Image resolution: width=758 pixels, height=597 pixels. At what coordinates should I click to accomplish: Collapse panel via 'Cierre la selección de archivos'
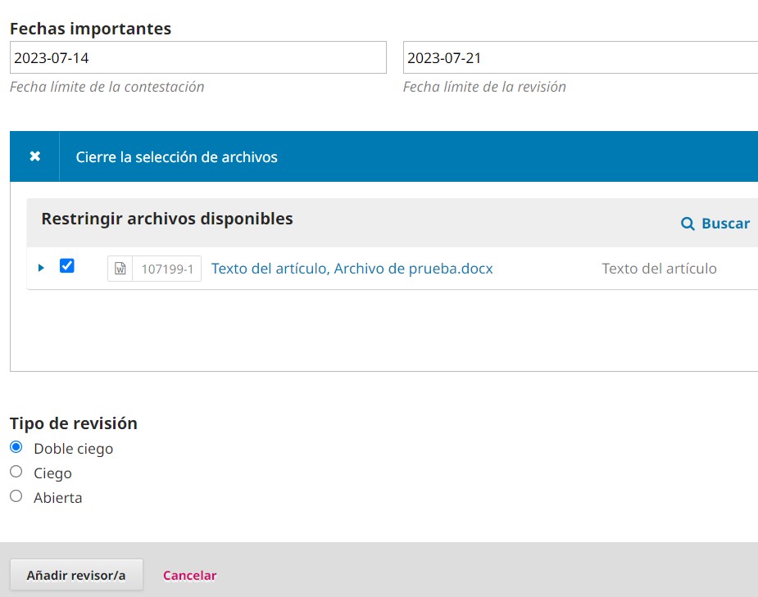(176, 157)
